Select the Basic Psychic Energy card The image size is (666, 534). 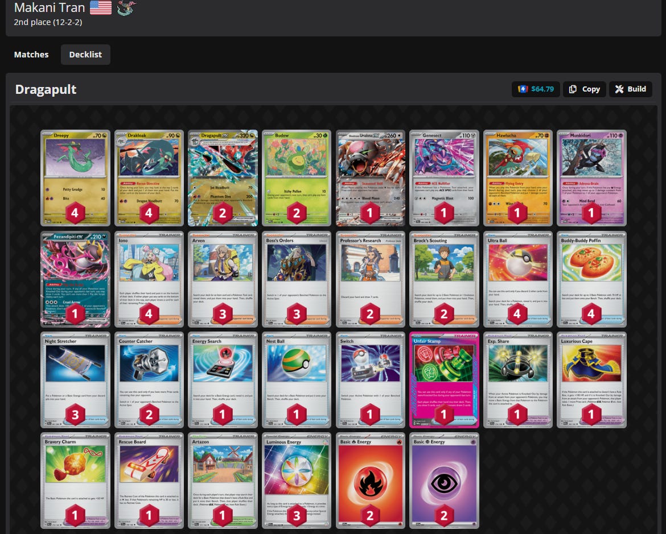[x=444, y=481]
